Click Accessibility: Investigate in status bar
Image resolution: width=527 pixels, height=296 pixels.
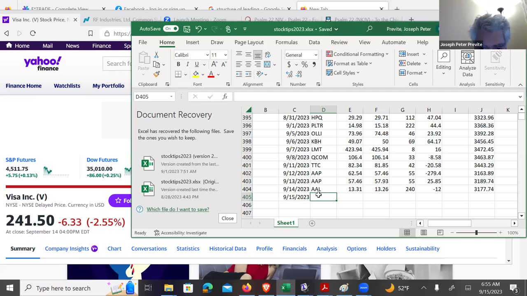tap(180, 233)
